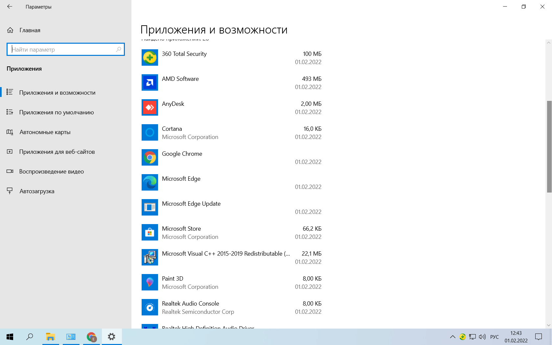The width and height of the screenshot is (552, 345).
Task: Open the network icon in tray
Action: pyautogui.click(x=472, y=337)
